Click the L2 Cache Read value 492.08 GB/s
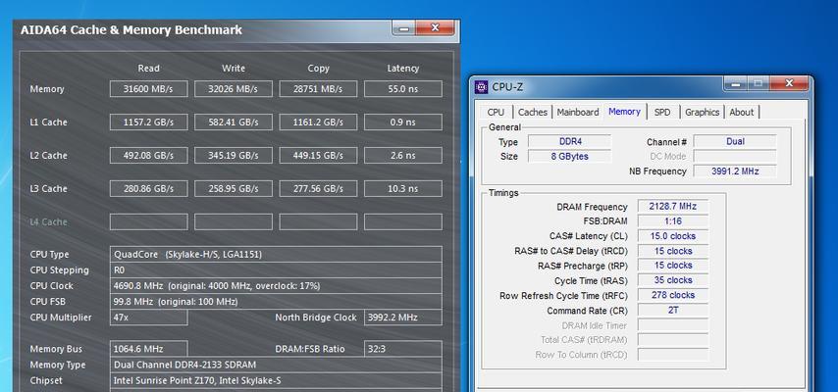 [148, 156]
